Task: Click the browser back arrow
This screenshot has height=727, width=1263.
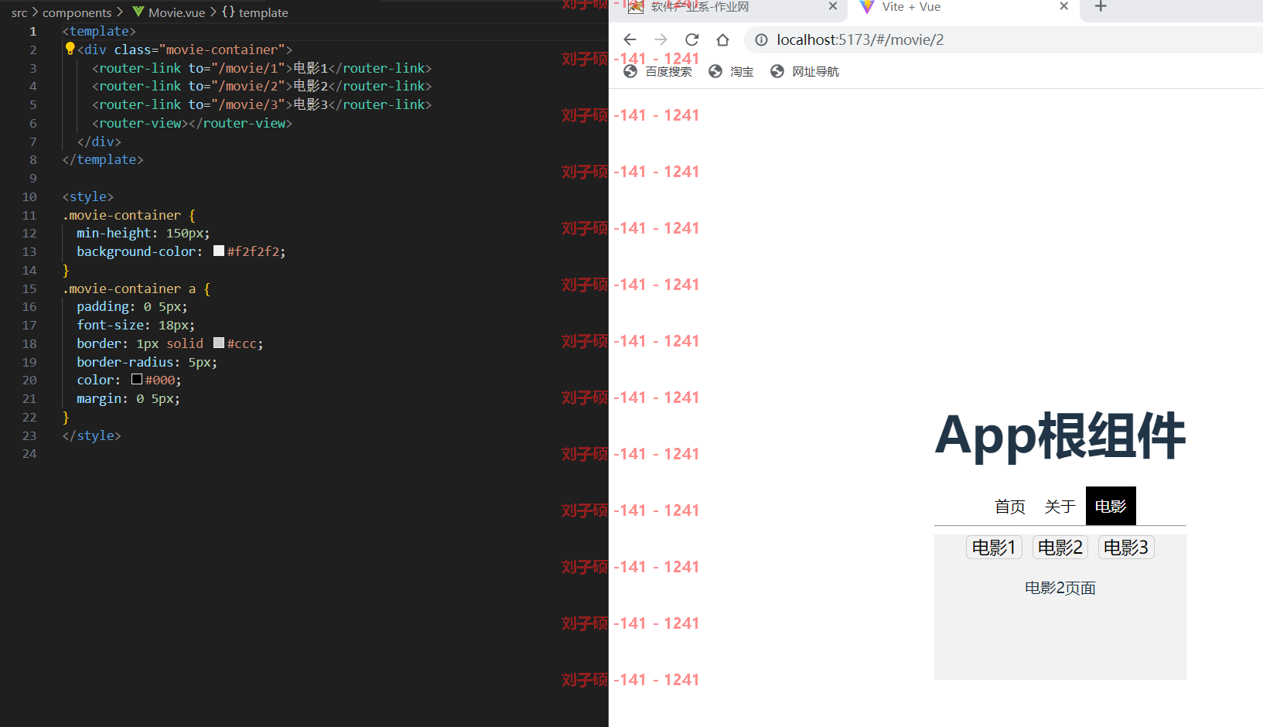Action: tap(630, 39)
